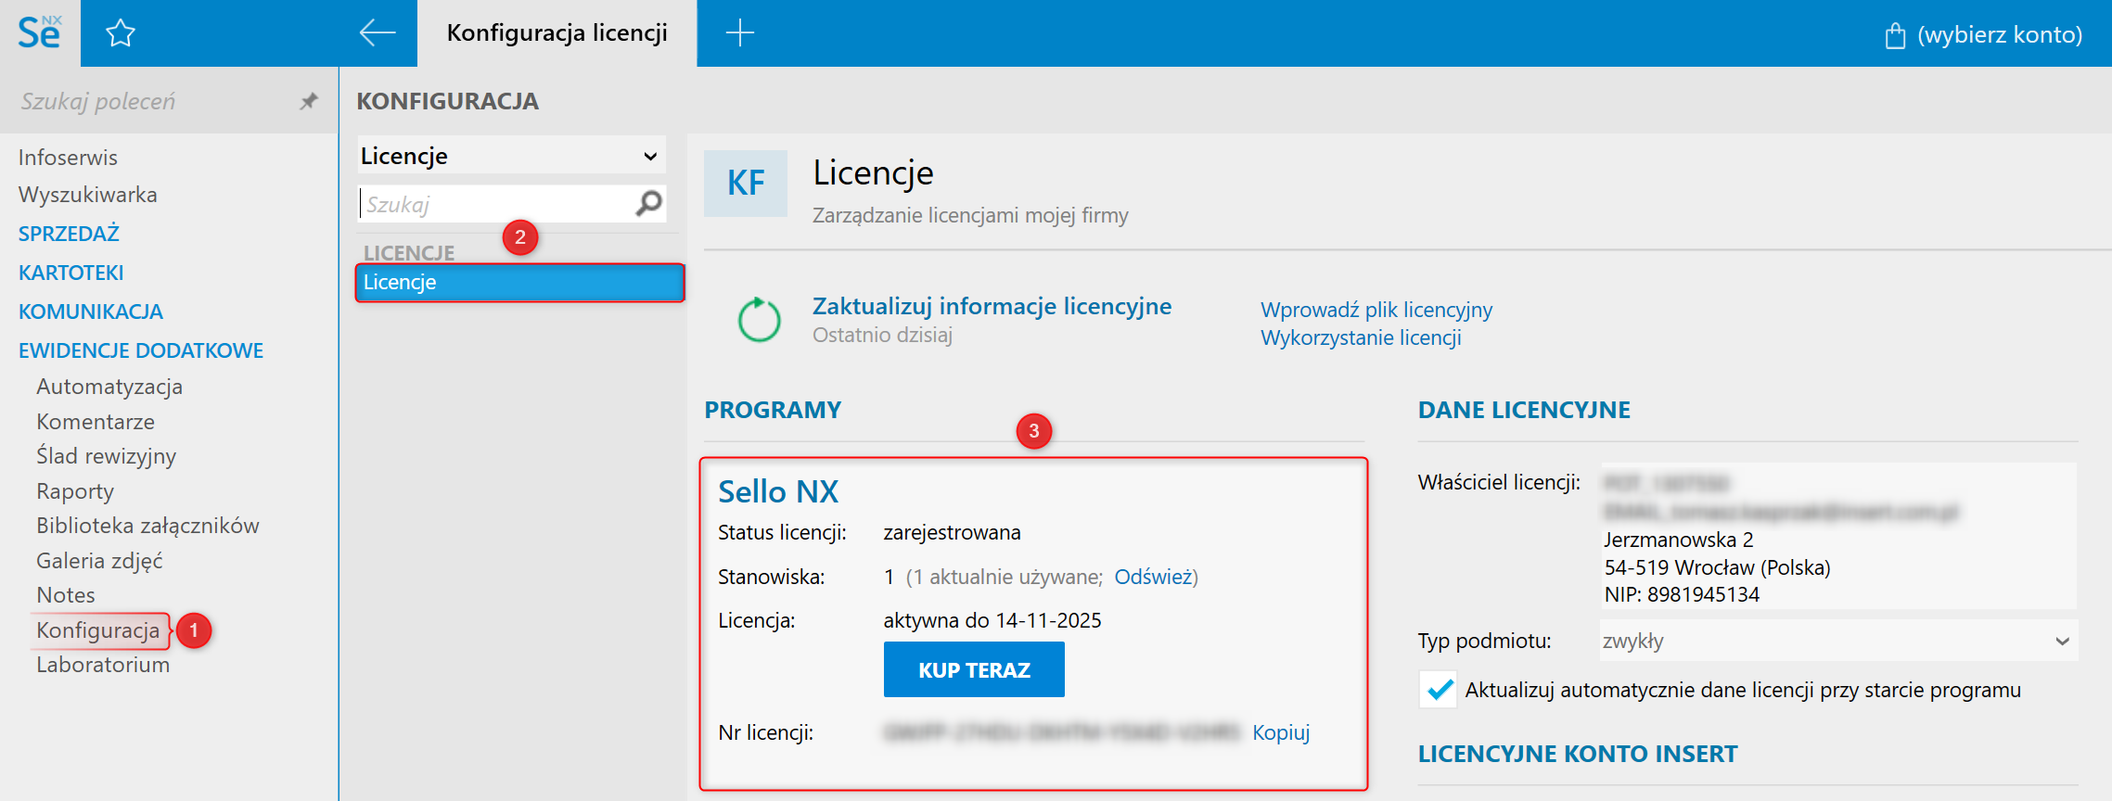Open a new tab with plus icon
Image resolution: width=2112 pixels, height=801 pixels.
point(739,33)
